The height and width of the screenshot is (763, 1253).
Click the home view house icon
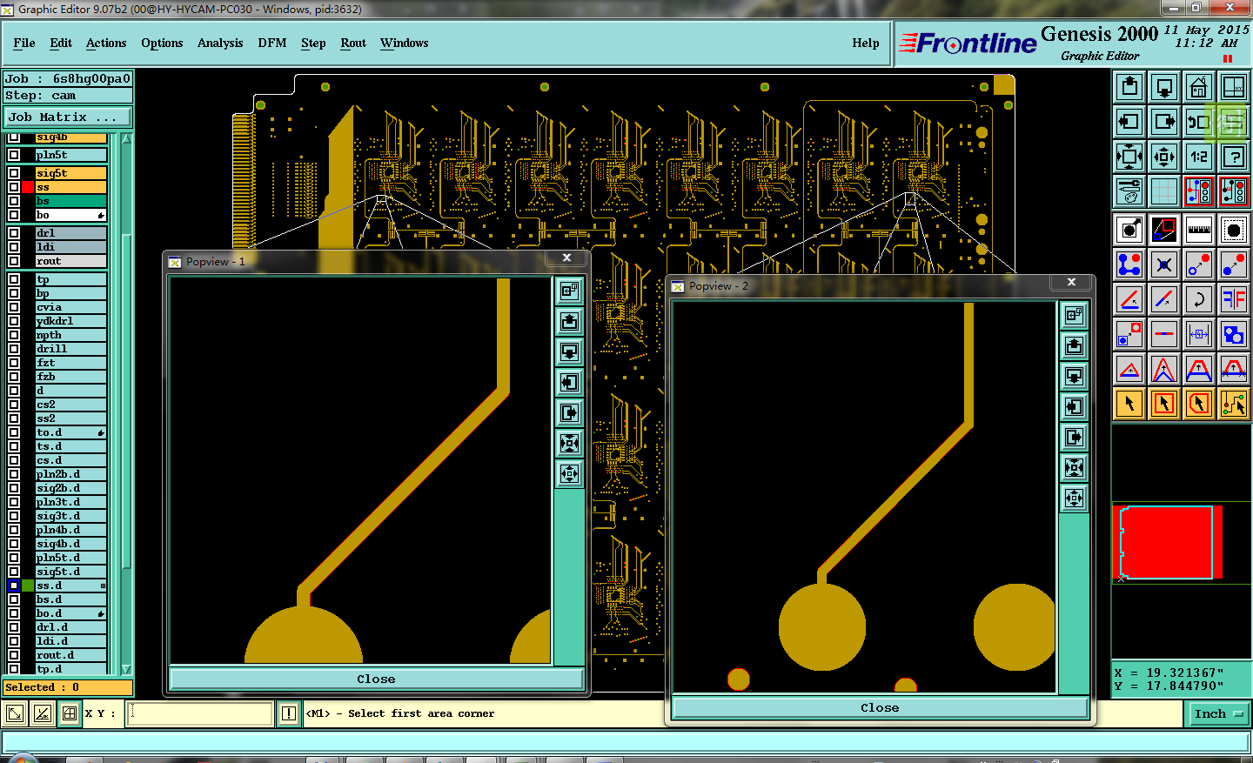[1199, 87]
